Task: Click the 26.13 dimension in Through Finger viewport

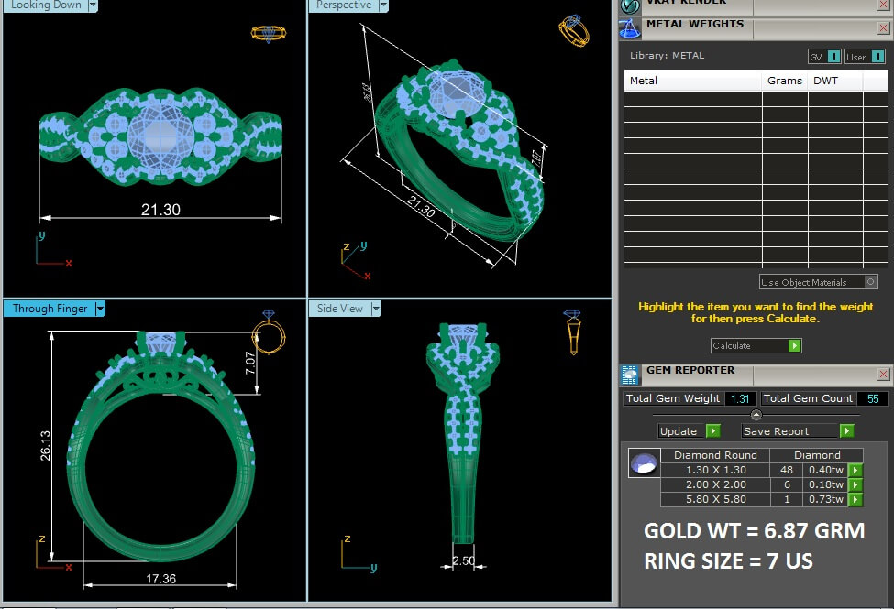Action: click(45, 445)
